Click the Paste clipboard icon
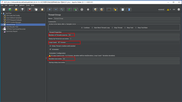 pyautogui.click(x=42, y=10)
